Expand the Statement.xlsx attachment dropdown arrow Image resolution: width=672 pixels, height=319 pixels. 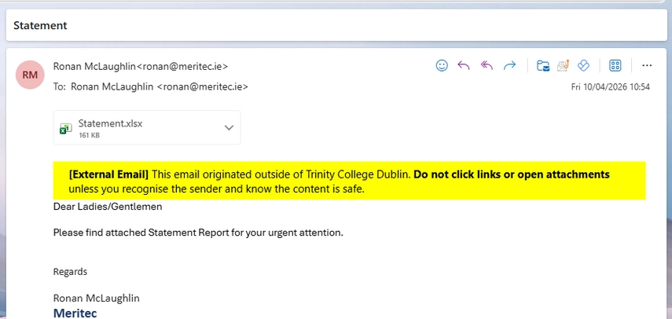229,127
